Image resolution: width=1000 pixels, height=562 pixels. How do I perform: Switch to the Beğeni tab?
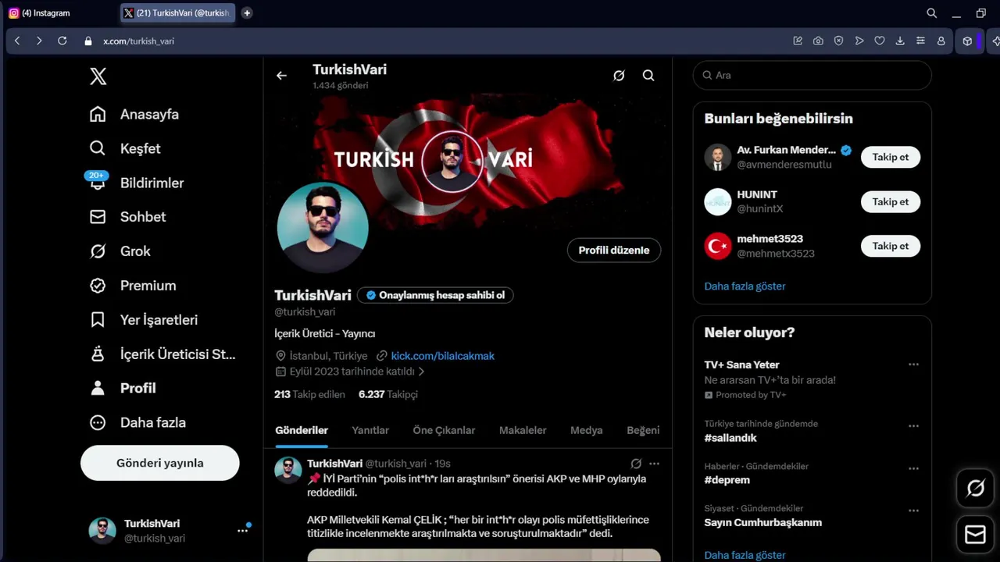(643, 430)
